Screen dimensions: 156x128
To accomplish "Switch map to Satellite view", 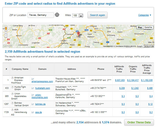I will click(148, 27).
